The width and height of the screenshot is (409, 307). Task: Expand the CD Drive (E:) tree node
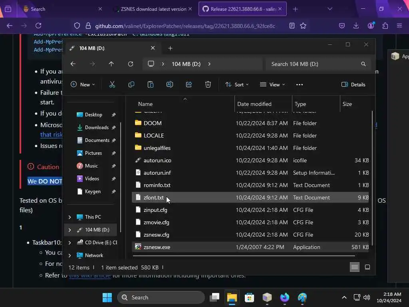(x=69, y=243)
